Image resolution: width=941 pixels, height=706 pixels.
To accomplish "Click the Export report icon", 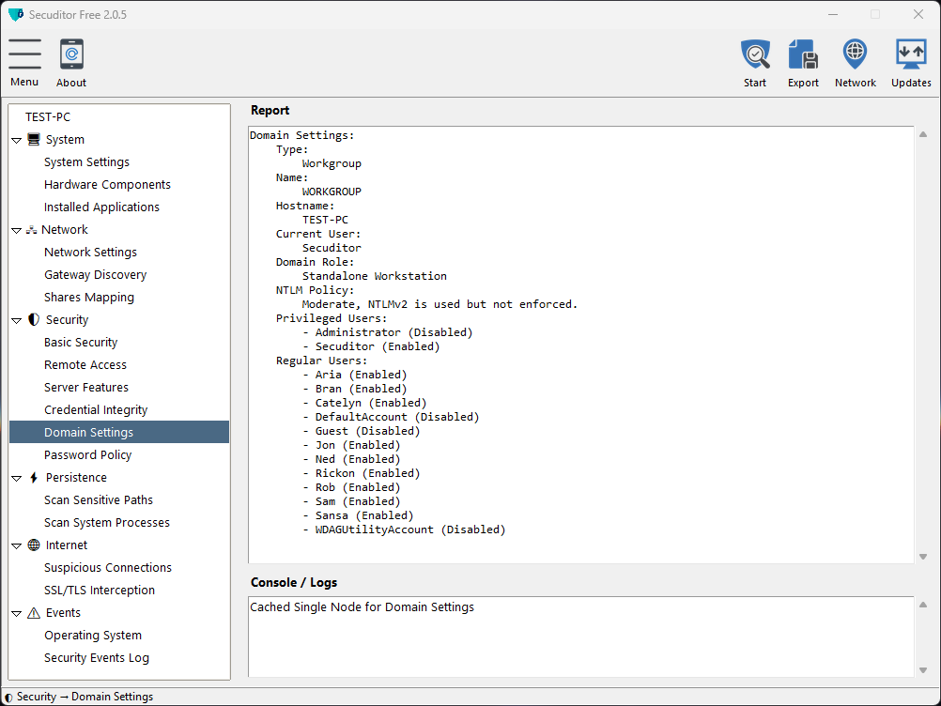I will pyautogui.click(x=803, y=54).
